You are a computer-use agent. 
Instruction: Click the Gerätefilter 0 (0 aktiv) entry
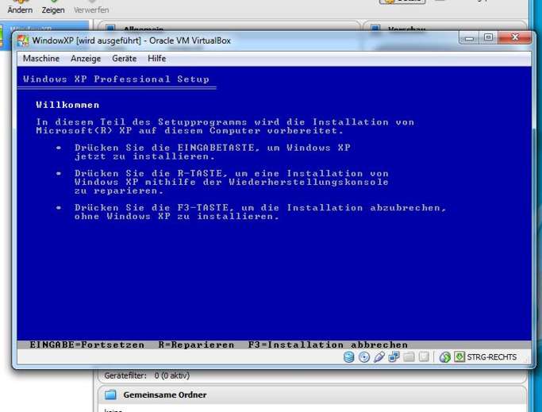click(147, 375)
